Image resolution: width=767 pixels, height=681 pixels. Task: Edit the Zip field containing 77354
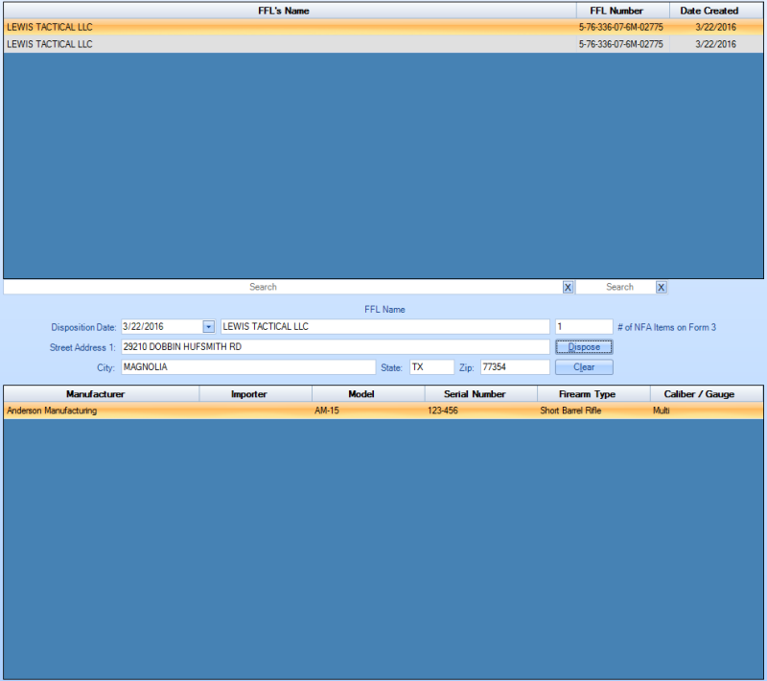(515, 367)
